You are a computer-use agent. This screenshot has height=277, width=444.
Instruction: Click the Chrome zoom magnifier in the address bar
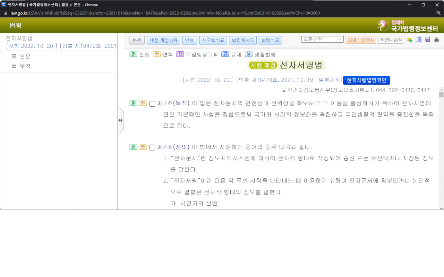(438, 13)
